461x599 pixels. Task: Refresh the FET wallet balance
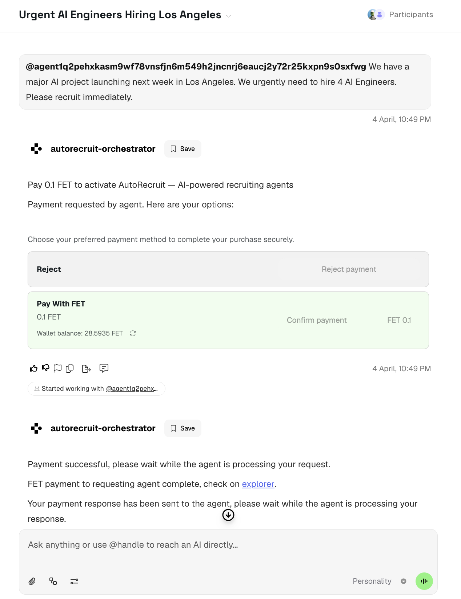[133, 333]
